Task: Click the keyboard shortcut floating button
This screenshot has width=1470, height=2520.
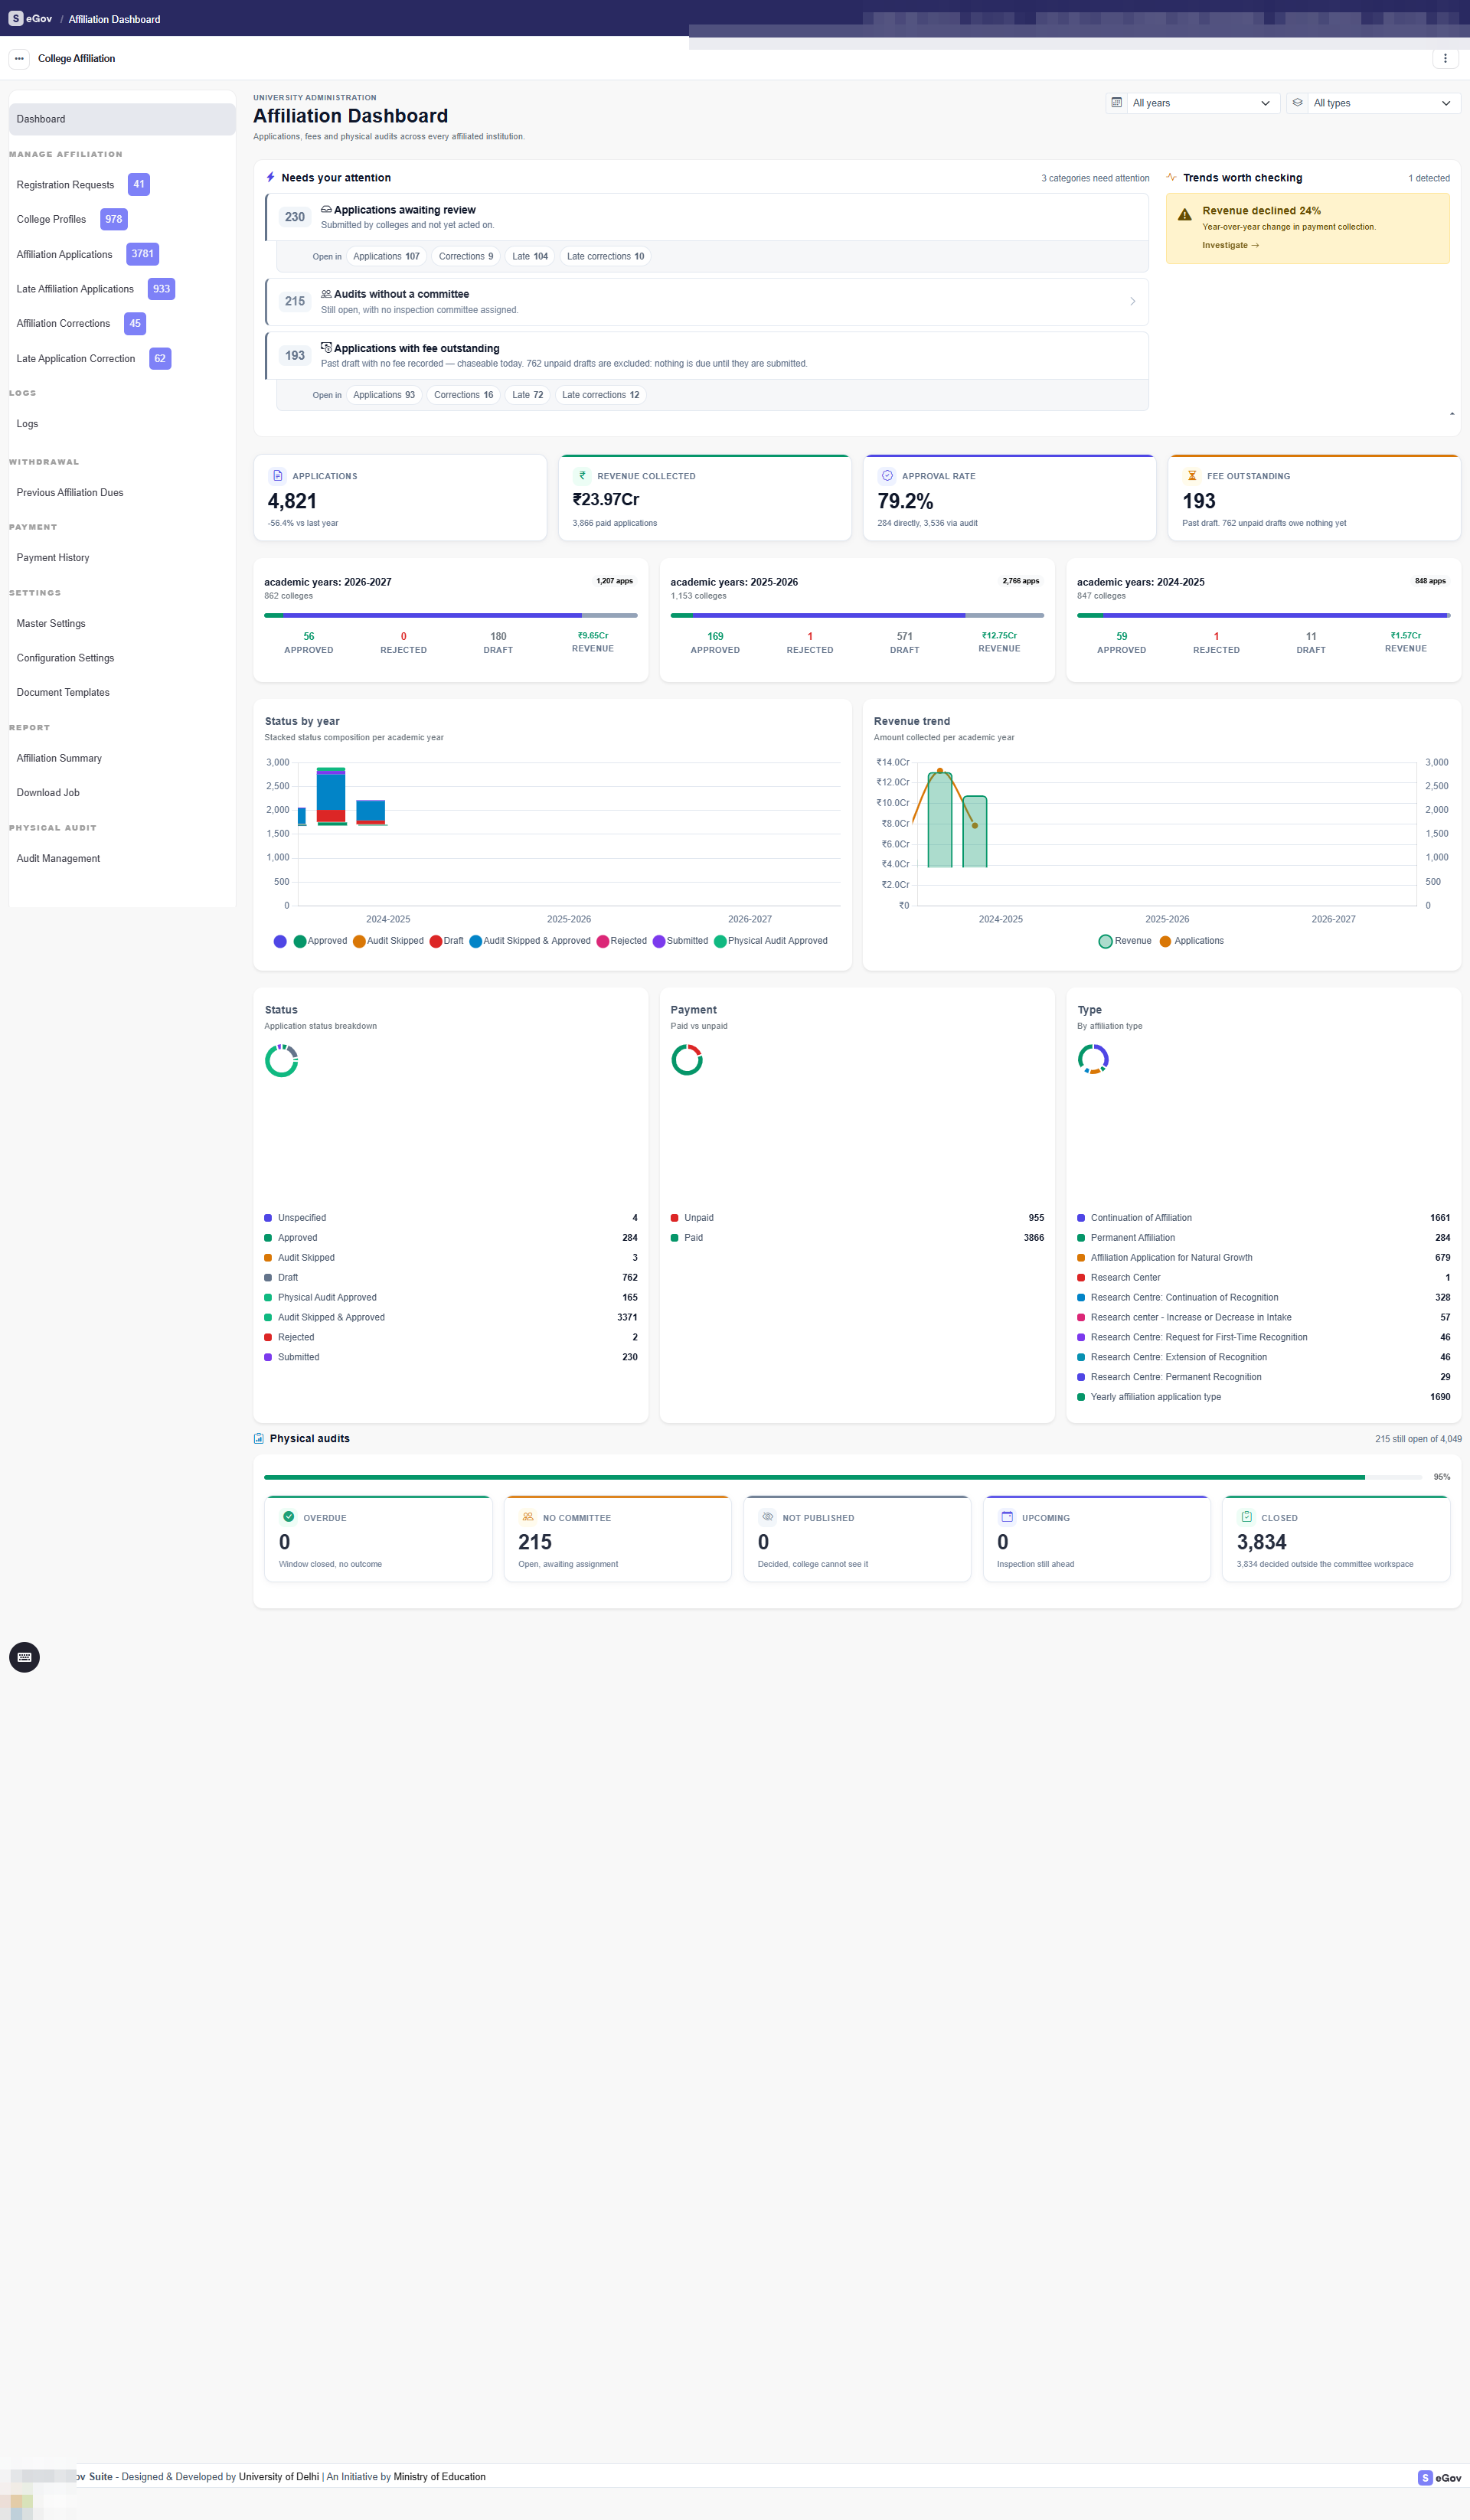Action: pos(24,1657)
